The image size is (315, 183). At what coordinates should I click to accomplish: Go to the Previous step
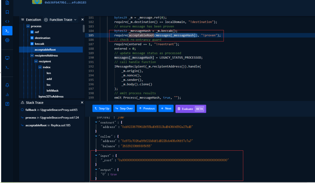click(x=147, y=109)
